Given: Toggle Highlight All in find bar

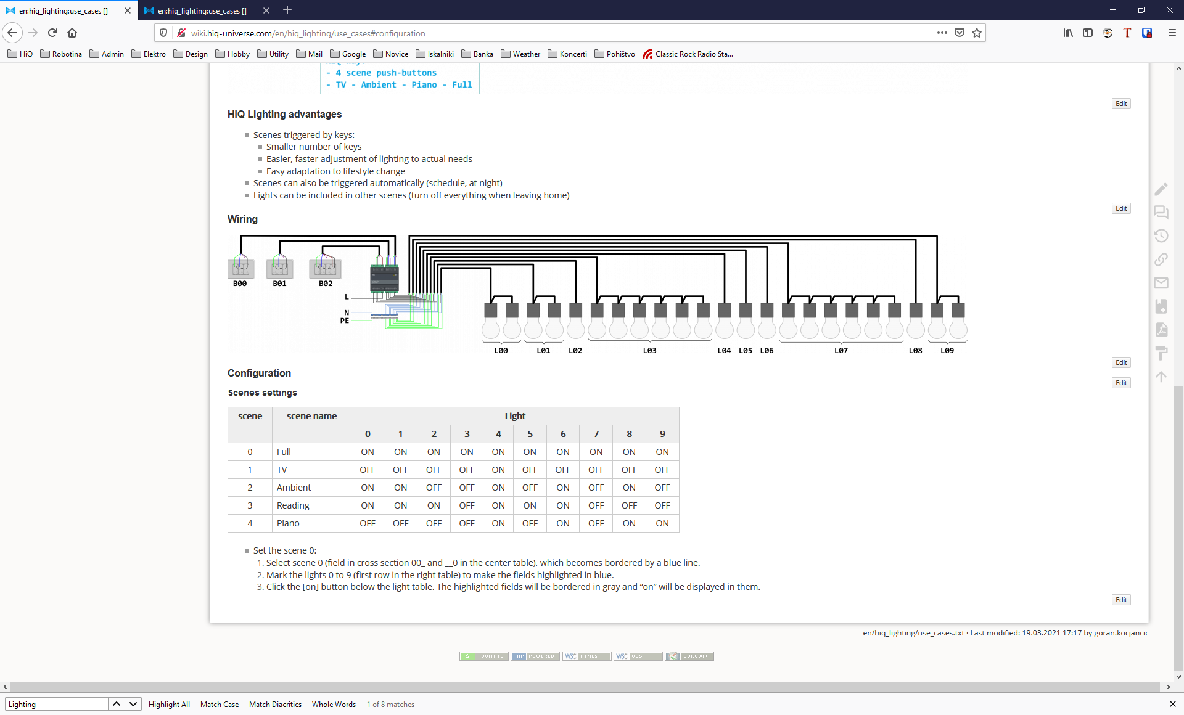Looking at the screenshot, I should [169, 705].
